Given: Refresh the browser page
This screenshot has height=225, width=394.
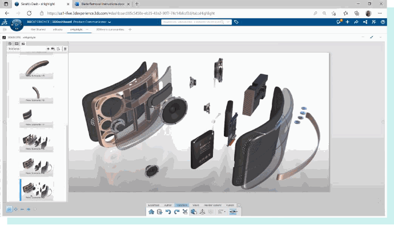Looking at the screenshot, I should pos(29,13).
